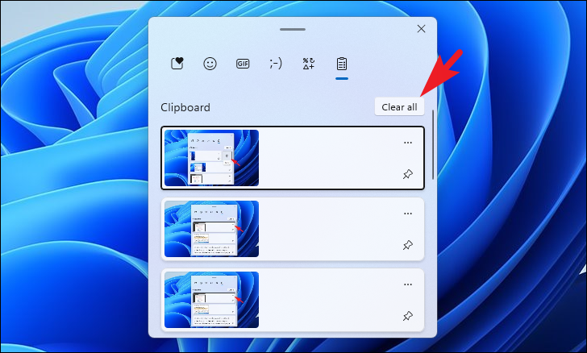The width and height of the screenshot is (587, 353).
Task: Open the Emoji smiley face tab
Action: 210,64
